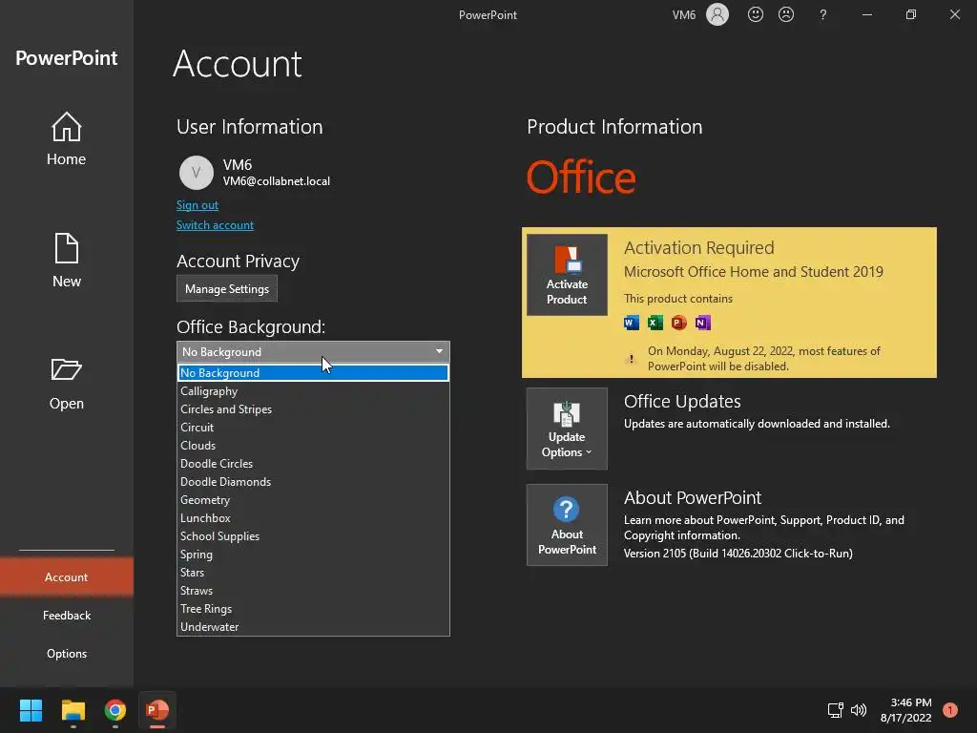977x733 pixels.
Task: Open the Windows Start menu
Action: pyautogui.click(x=31, y=710)
